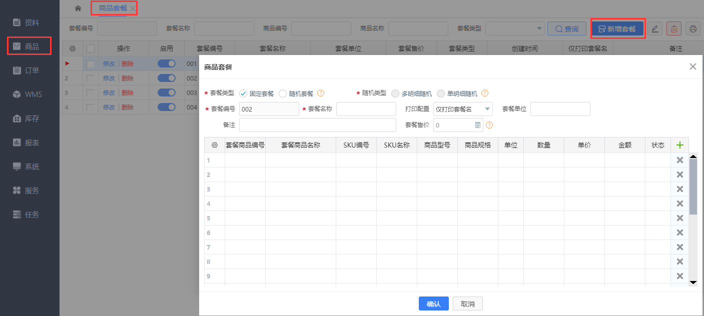
Task: Click the 新增套餐 button
Action: pos(617,29)
